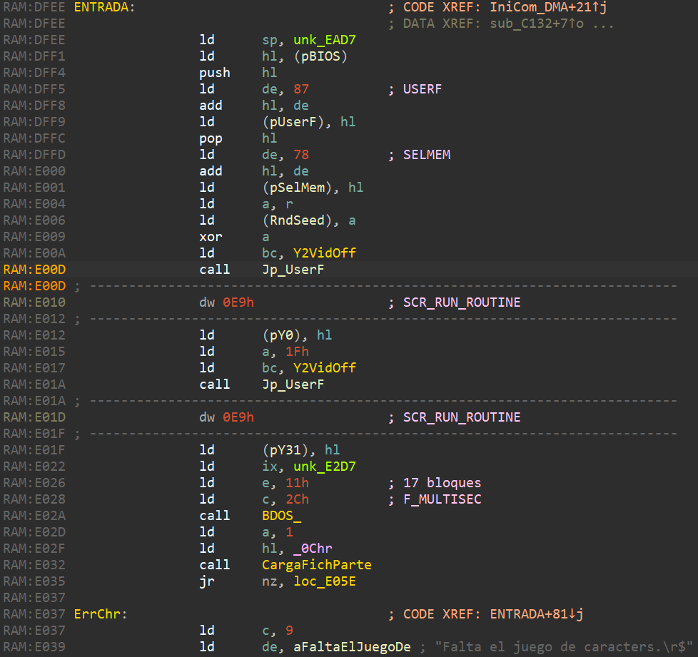Image resolution: width=698 pixels, height=657 pixels.
Task: Follow the call to CargaFichParte
Action: point(316,565)
